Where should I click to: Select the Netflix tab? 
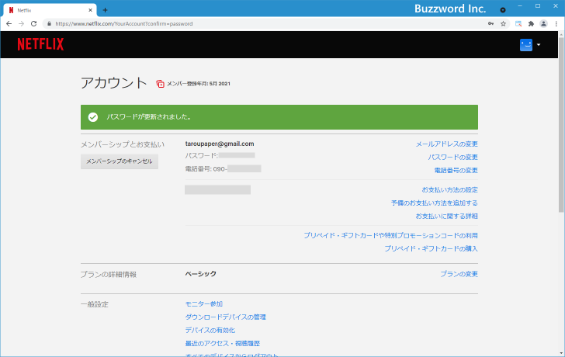tap(50, 10)
